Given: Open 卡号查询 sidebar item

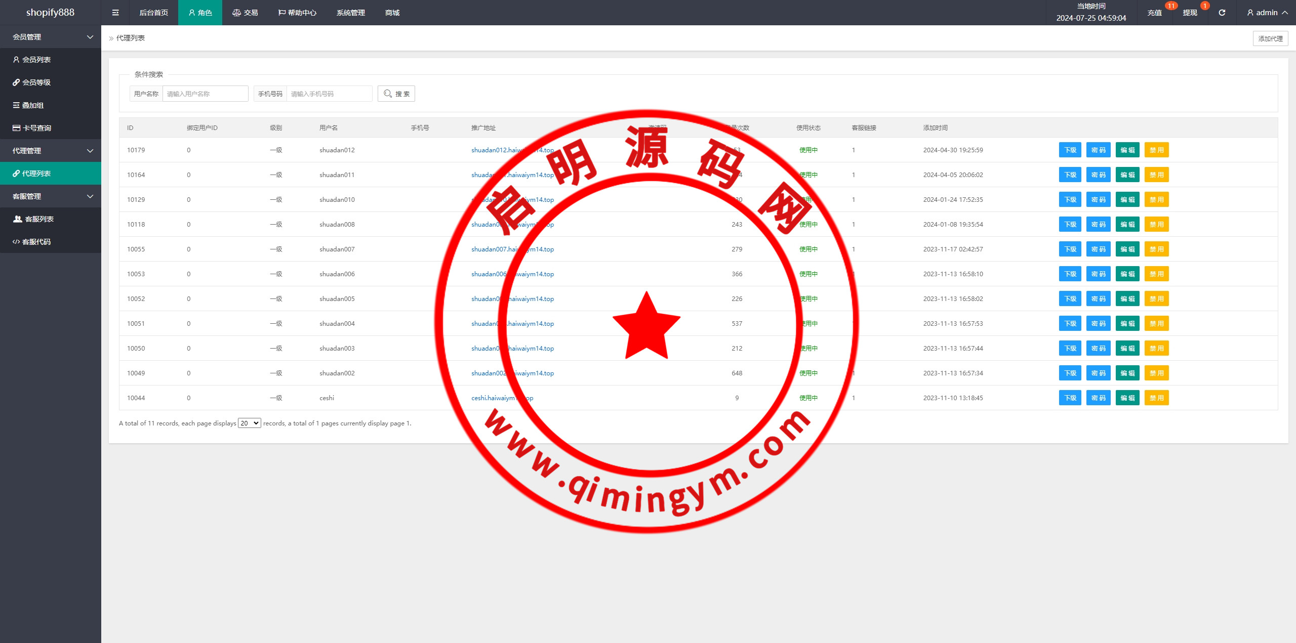Looking at the screenshot, I should click(36, 128).
